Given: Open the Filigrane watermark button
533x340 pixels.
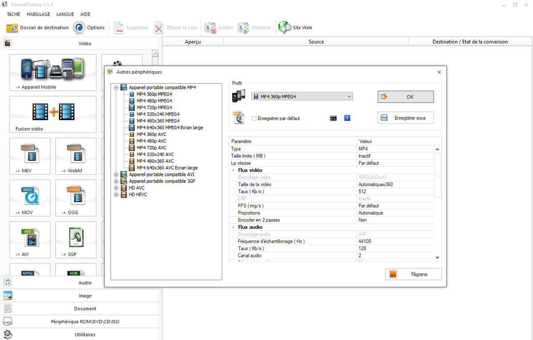Looking at the screenshot, I should [413, 274].
